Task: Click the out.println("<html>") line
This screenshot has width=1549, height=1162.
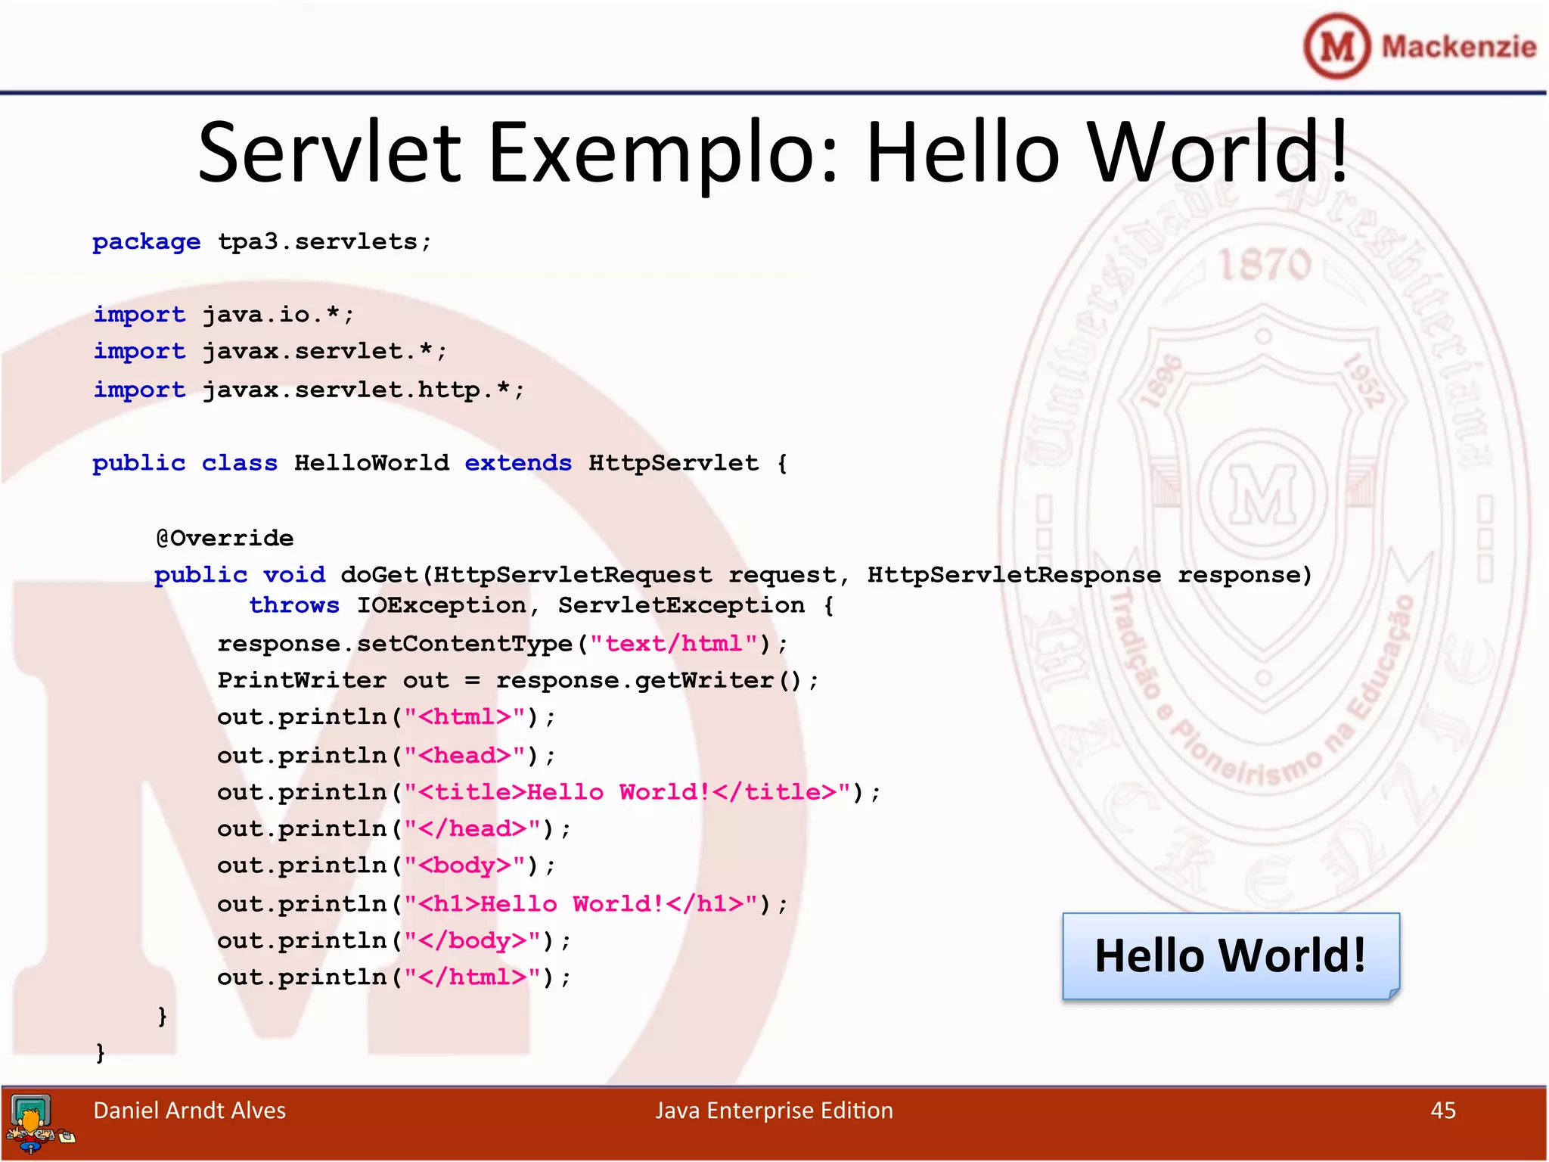Action: pos(386,717)
